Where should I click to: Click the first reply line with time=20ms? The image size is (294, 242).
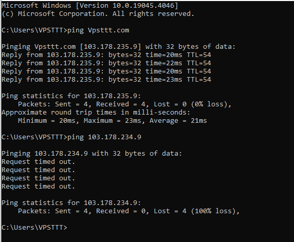[x=106, y=55]
